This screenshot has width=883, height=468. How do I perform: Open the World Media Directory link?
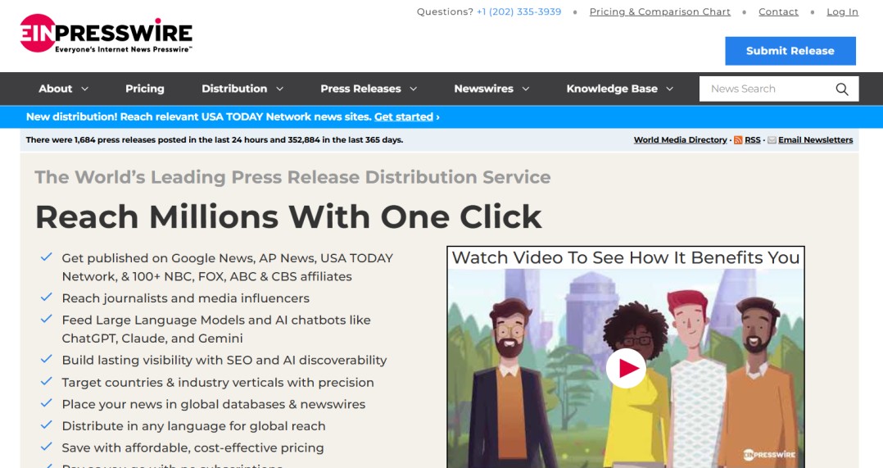pos(680,140)
